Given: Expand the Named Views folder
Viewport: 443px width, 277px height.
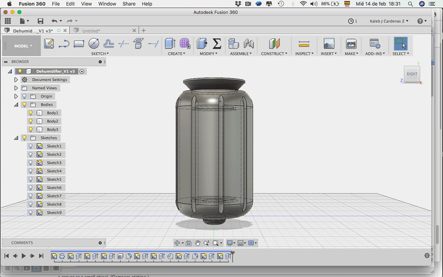Looking at the screenshot, I should tap(16, 88).
